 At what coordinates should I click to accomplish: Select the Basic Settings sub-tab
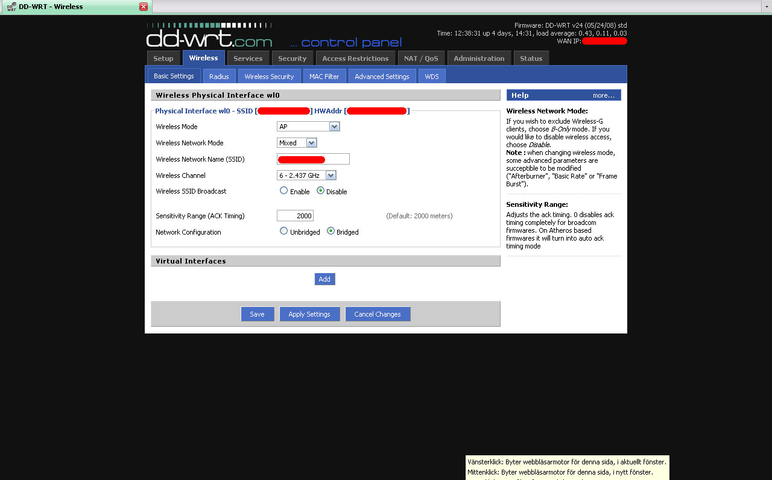click(x=174, y=76)
